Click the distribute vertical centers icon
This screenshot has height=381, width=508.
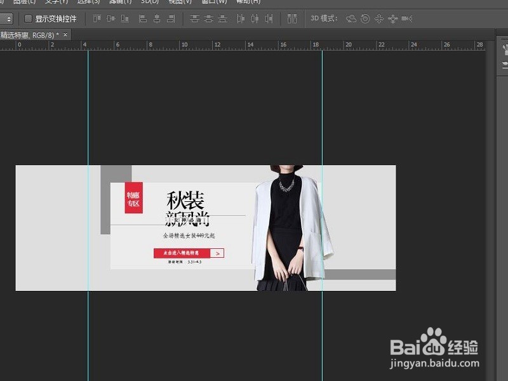(208, 18)
